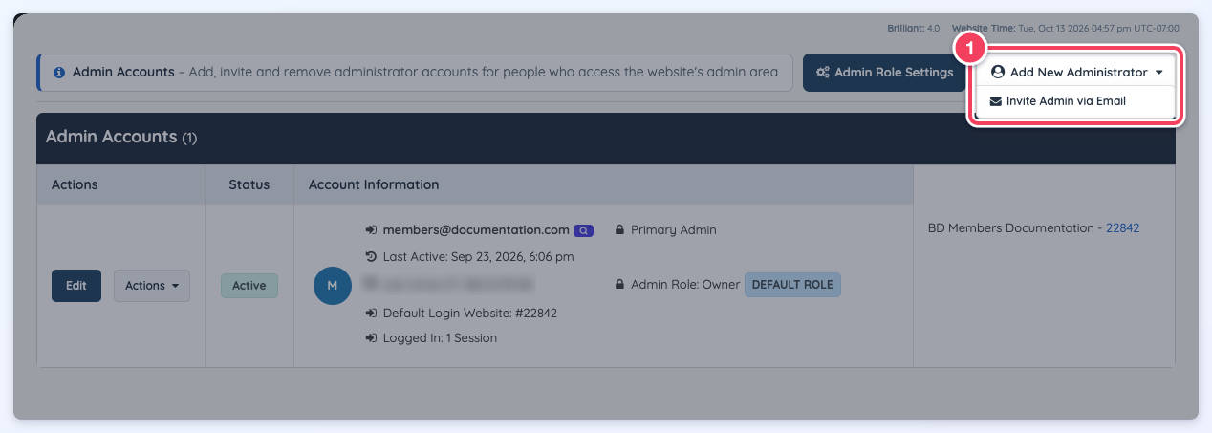Click the envelope icon in Invite Admin
This screenshot has width=1212, height=433.
(x=995, y=101)
